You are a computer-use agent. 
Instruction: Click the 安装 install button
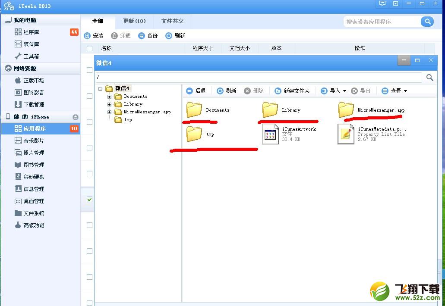tap(94, 36)
